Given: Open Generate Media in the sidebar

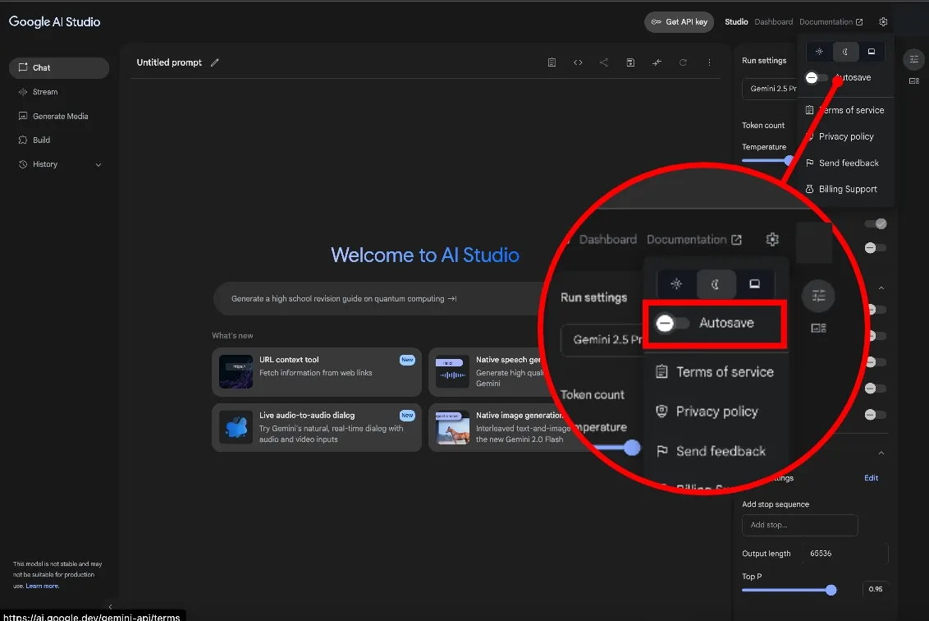Looking at the screenshot, I should (x=58, y=117).
